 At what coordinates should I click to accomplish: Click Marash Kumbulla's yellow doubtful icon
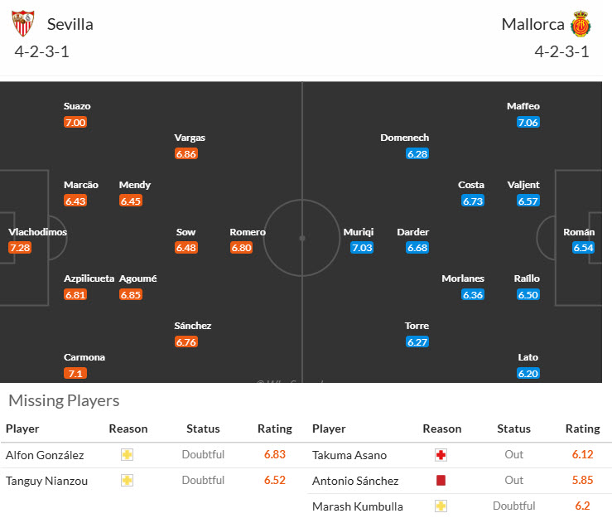[441, 506]
